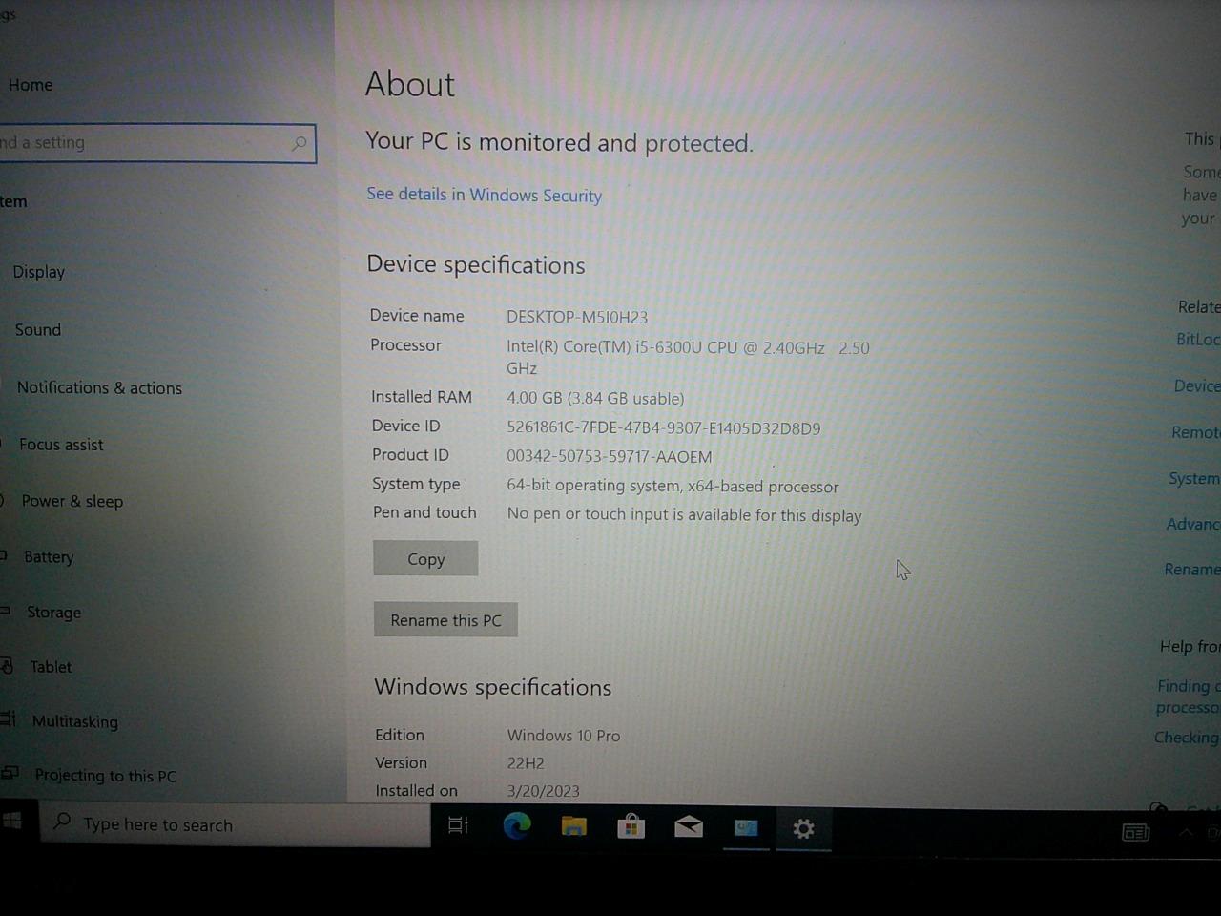Viewport: 1221px width, 916px height.
Task: Open Projecting to this PC settings
Action: click(105, 776)
